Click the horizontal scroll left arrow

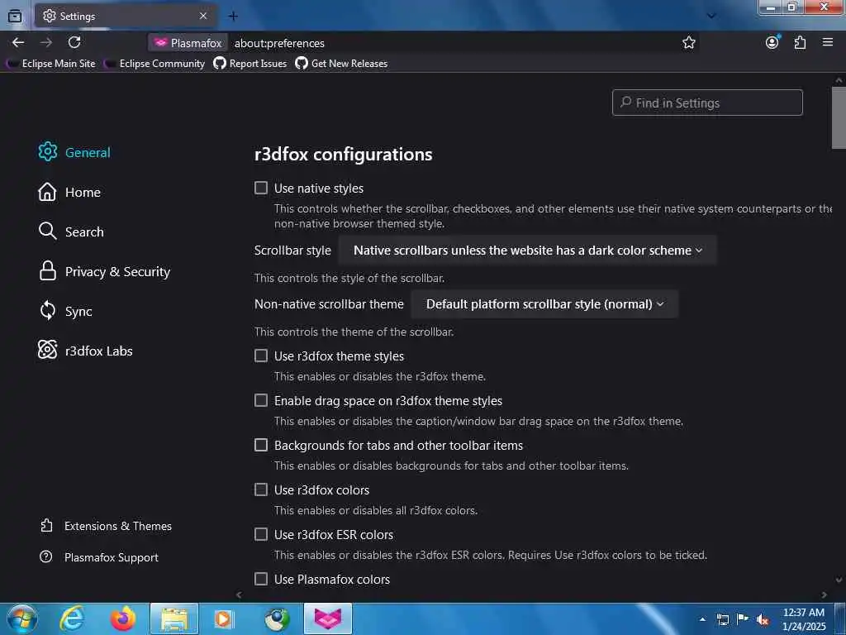click(x=239, y=595)
